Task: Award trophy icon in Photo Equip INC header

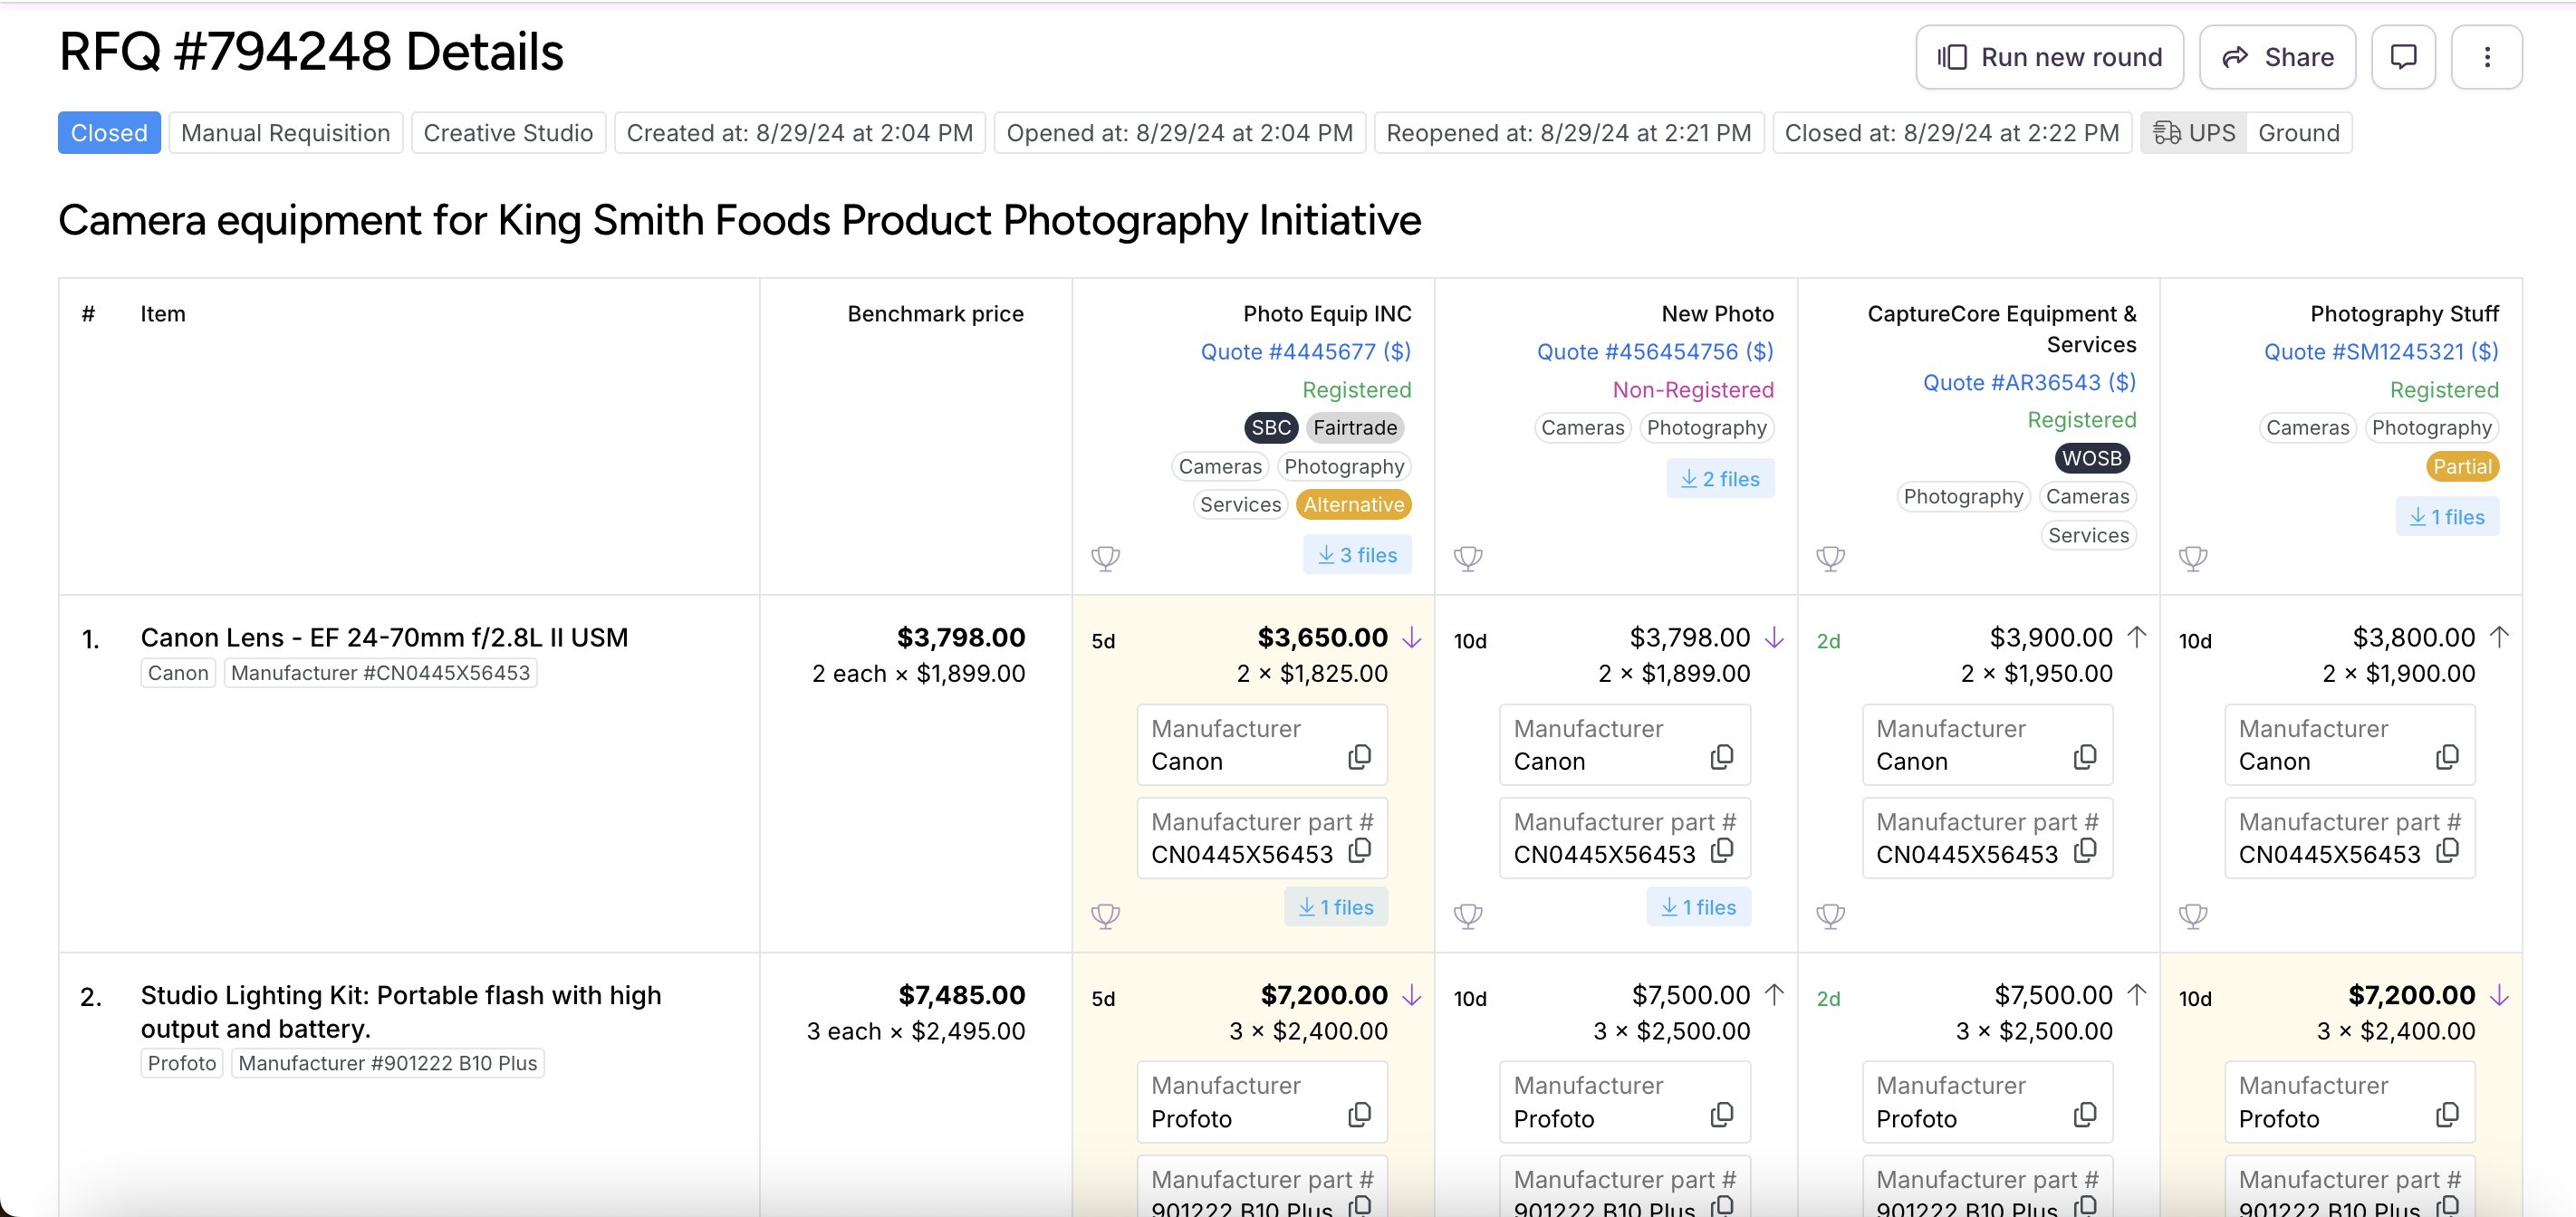Action: (1105, 557)
